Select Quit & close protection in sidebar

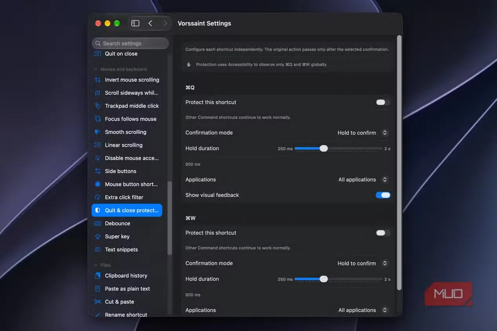click(127, 210)
